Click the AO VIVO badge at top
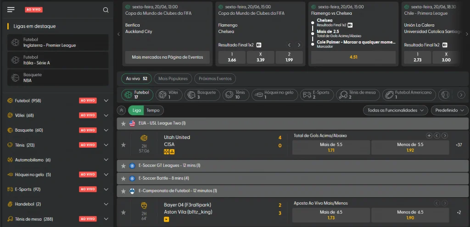470x227 pixels. [x=34, y=10]
